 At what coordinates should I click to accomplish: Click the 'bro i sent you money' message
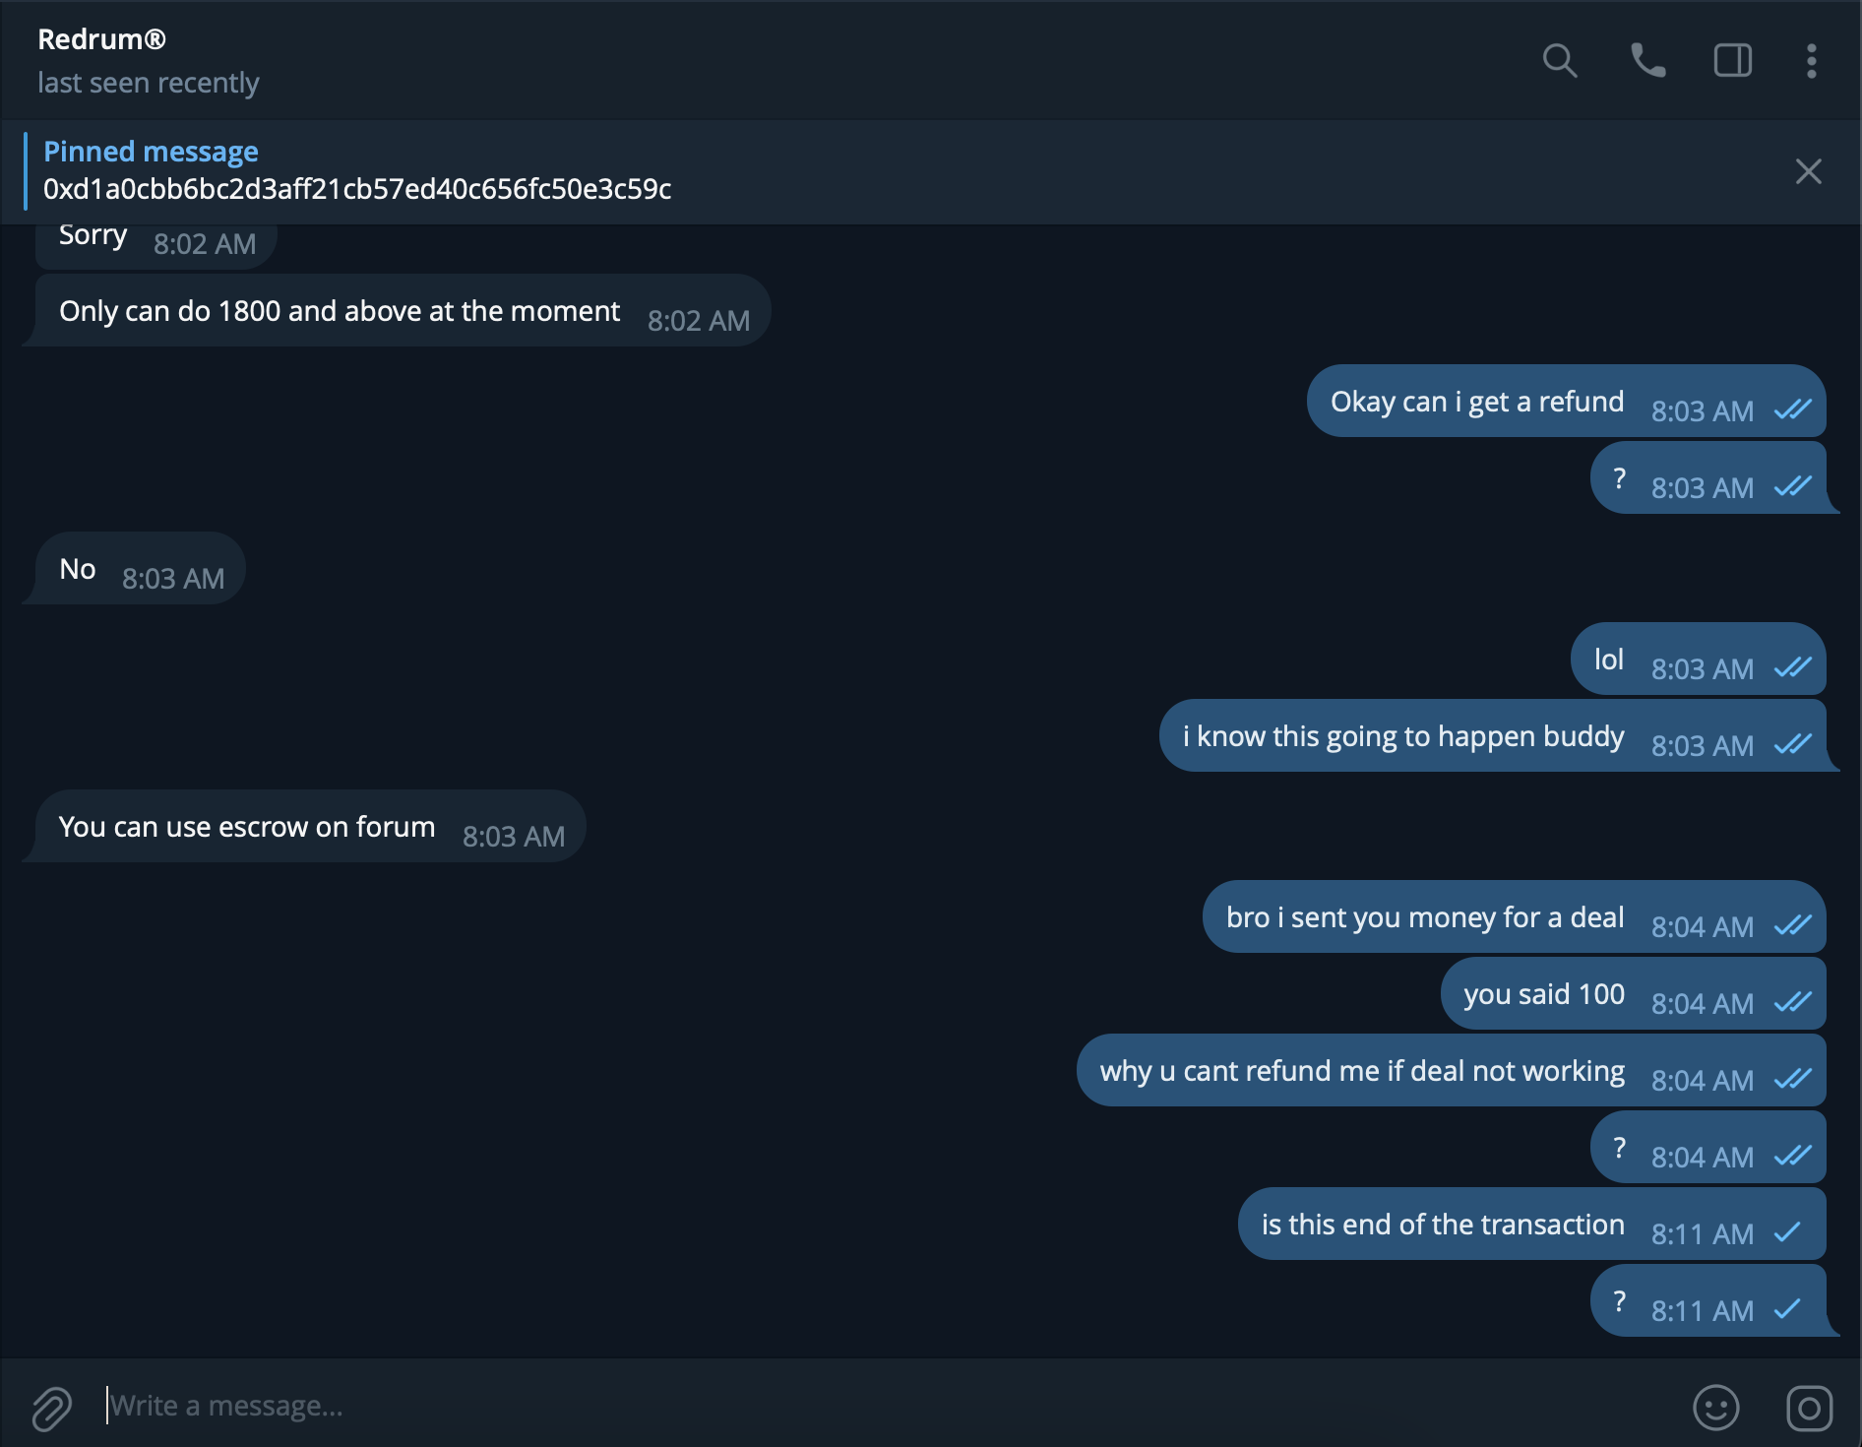(1424, 917)
